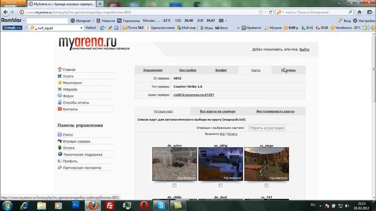Open the Windows Start button
376x211 pixels.
[x=7, y=206]
